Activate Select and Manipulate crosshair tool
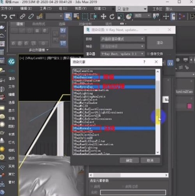 click(166, 17)
